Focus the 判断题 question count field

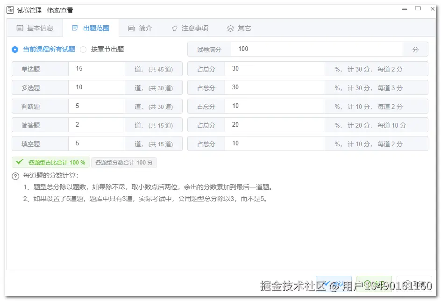(x=96, y=106)
